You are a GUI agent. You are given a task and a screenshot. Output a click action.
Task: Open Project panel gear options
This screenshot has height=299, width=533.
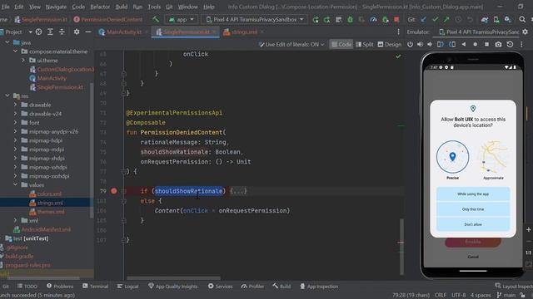coord(77,32)
